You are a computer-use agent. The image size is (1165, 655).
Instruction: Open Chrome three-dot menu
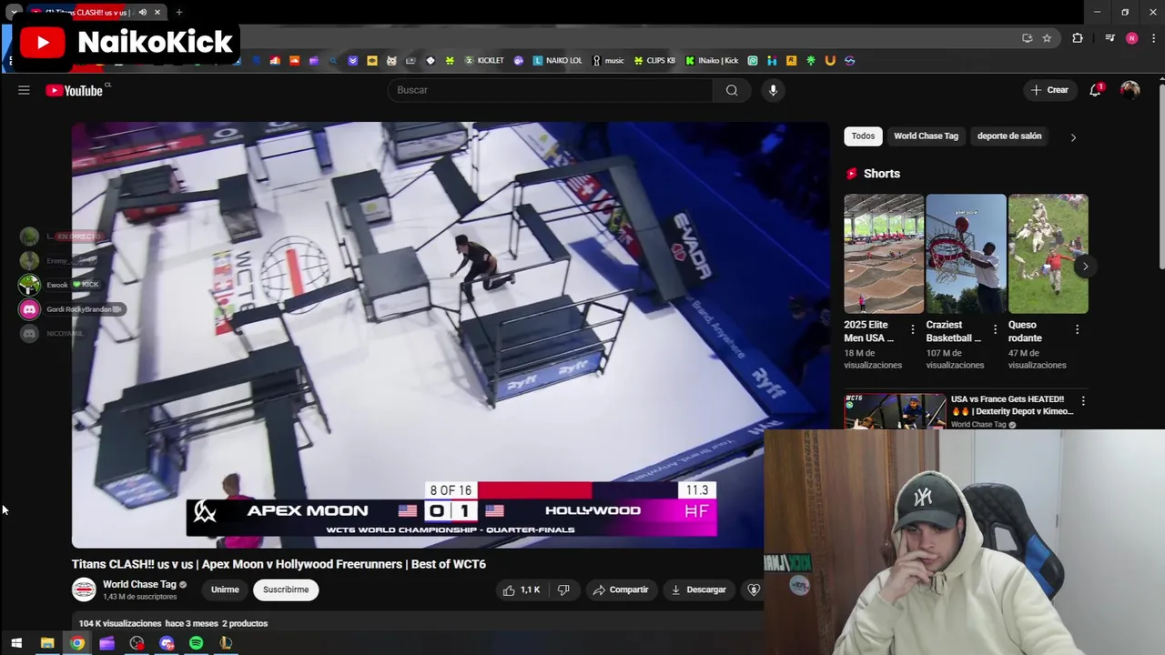coord(1153,38)
